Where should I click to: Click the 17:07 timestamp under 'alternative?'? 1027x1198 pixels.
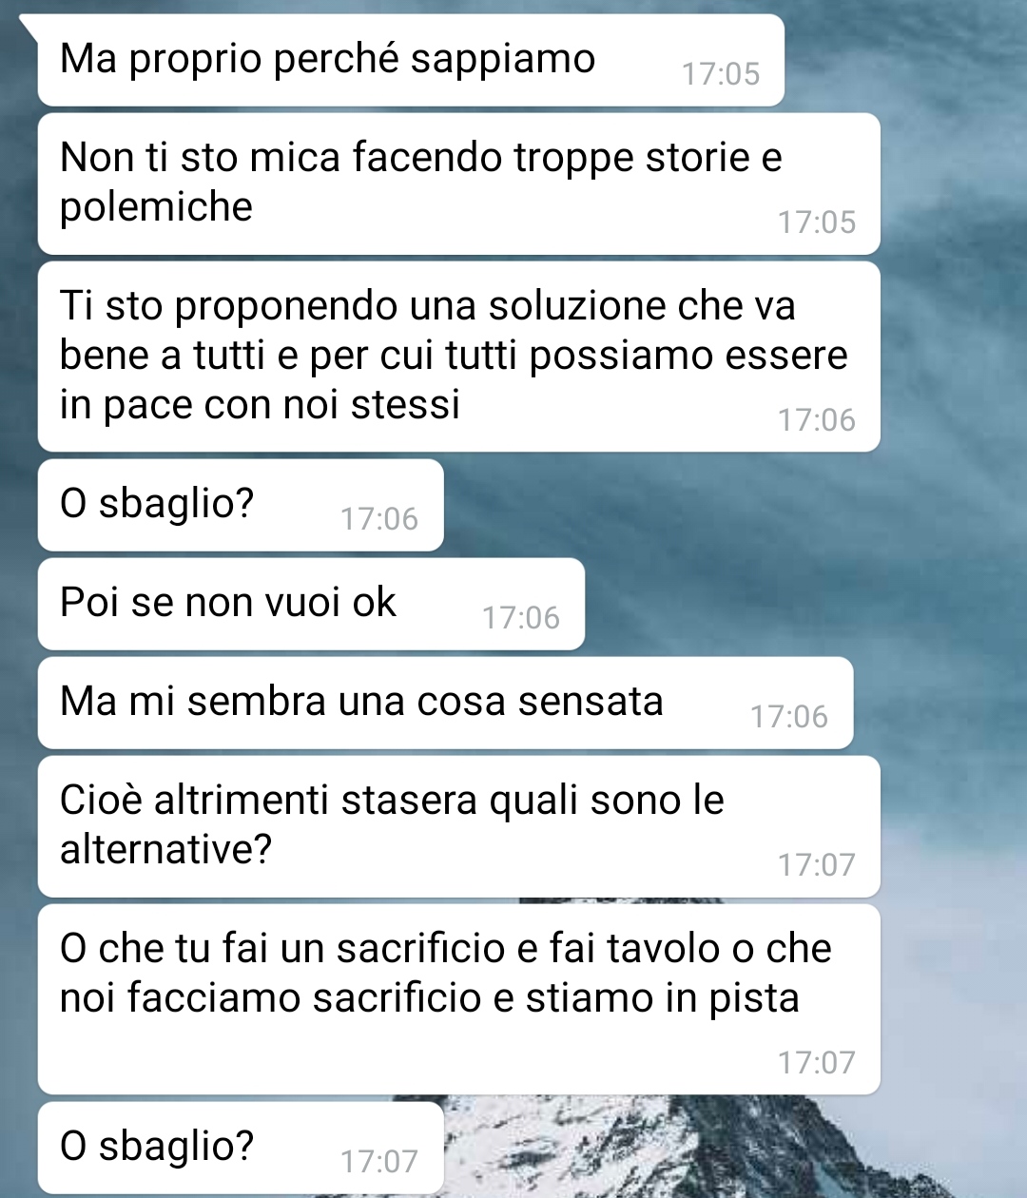817,865
